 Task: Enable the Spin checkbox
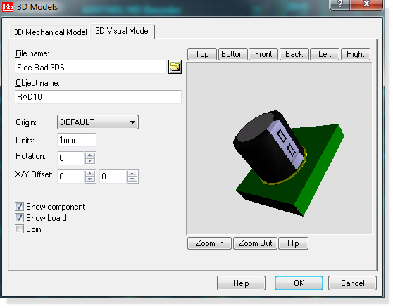[x=19, y=229]
